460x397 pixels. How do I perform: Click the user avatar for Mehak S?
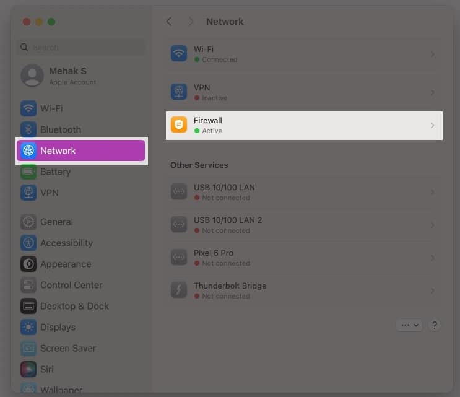[32, 76]
